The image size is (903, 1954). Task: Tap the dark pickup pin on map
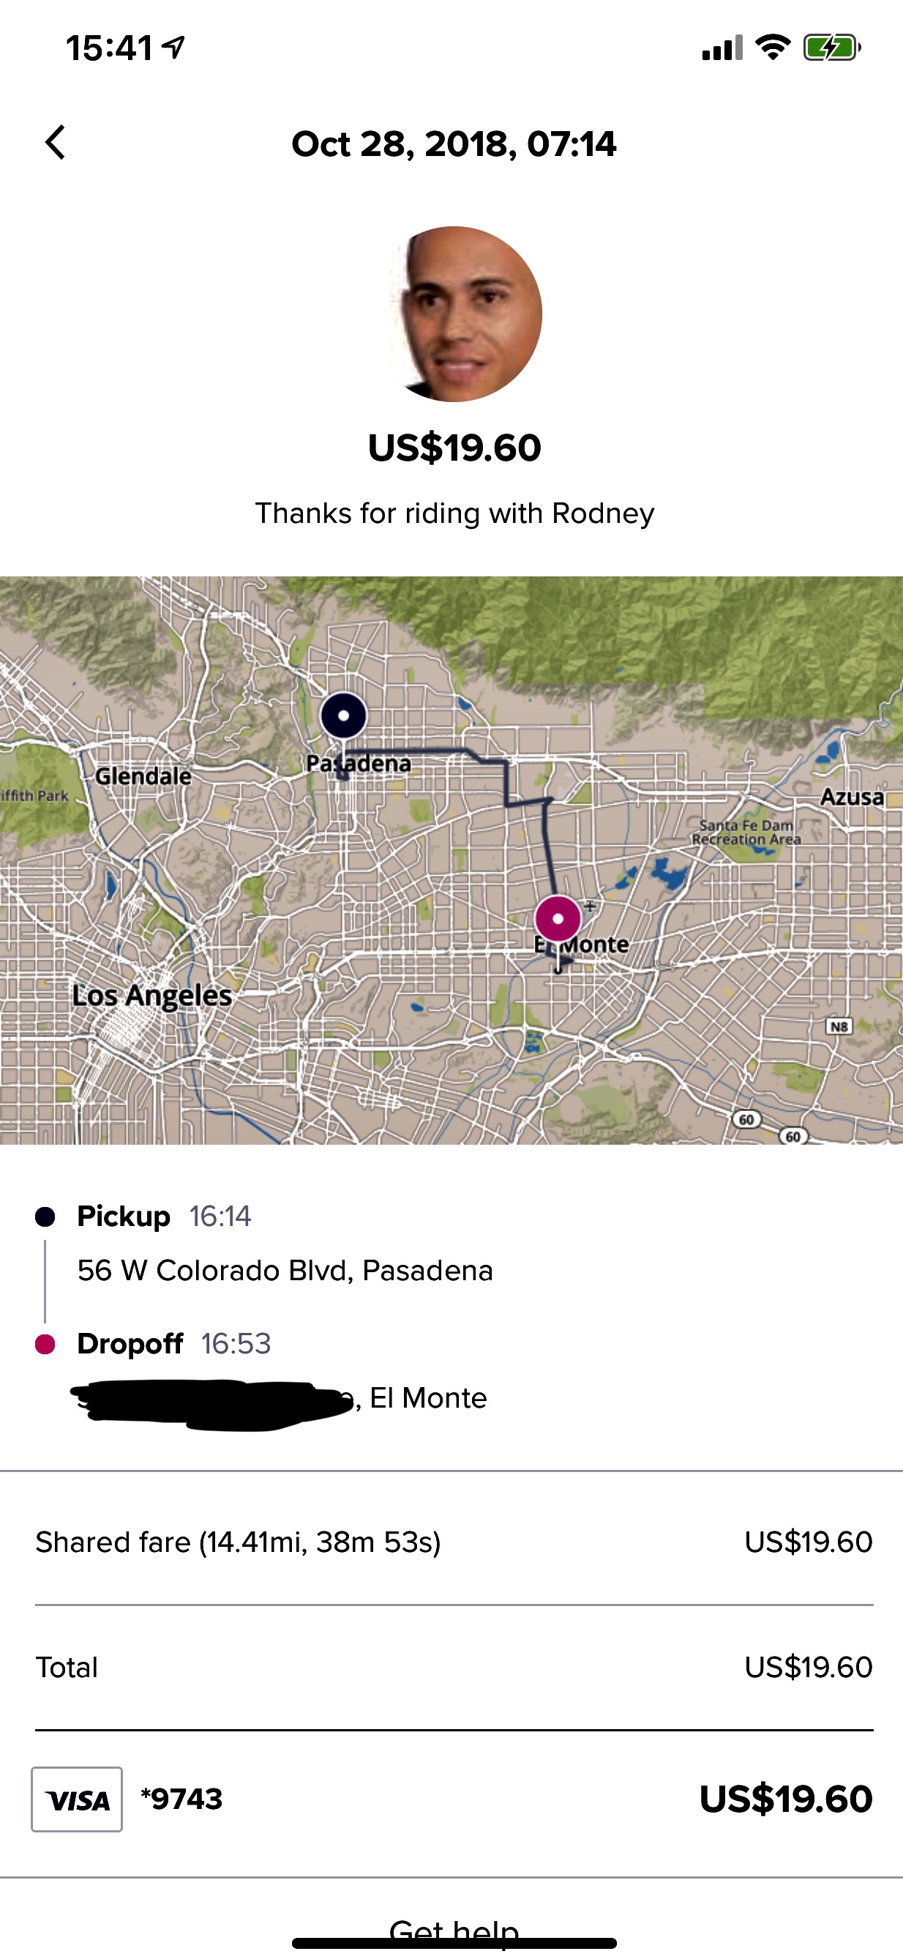(343, 716)
